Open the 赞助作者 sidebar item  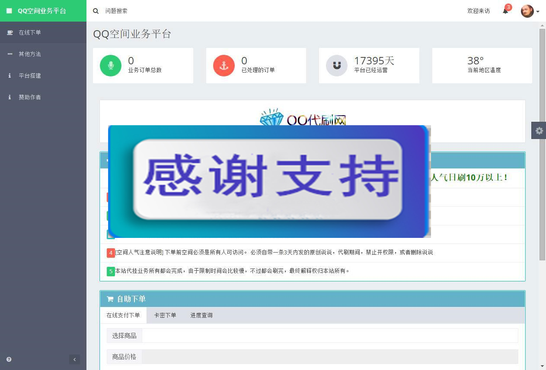click(43, 97)
